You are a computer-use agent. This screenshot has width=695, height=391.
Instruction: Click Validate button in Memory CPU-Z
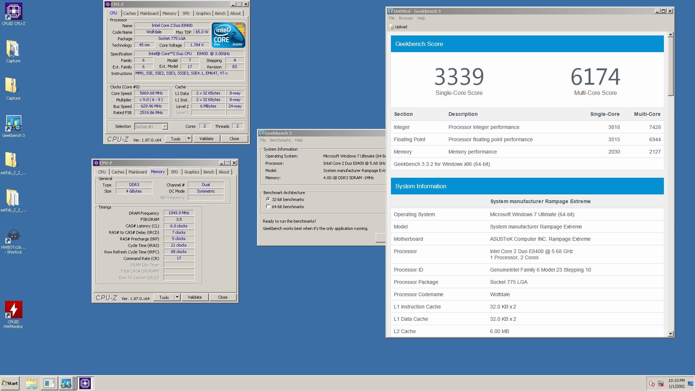pyautogui.click(x=195, y=297)
